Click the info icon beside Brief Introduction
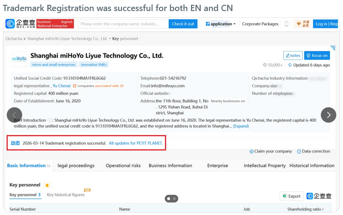Viewport: 343px width, 215px height. point(50,120)
